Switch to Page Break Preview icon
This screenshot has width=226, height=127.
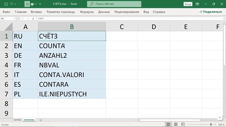click(183, 124)
